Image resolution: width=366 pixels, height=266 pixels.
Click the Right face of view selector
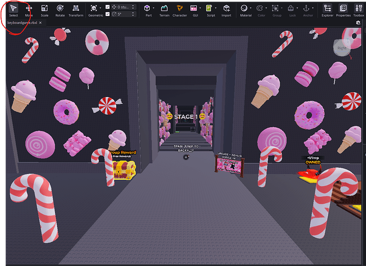341,48
